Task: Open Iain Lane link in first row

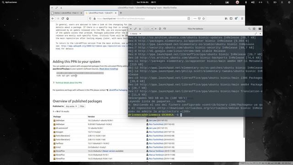Action: [x=152, y=121]
